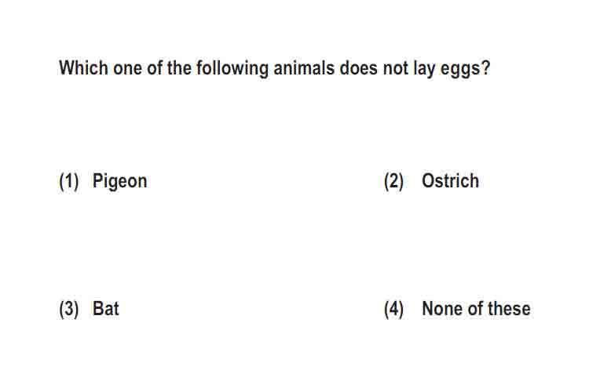Select the None of these option
Viewport: 589px width, 392px height.
pyautogui.click(x=476, y=309)
